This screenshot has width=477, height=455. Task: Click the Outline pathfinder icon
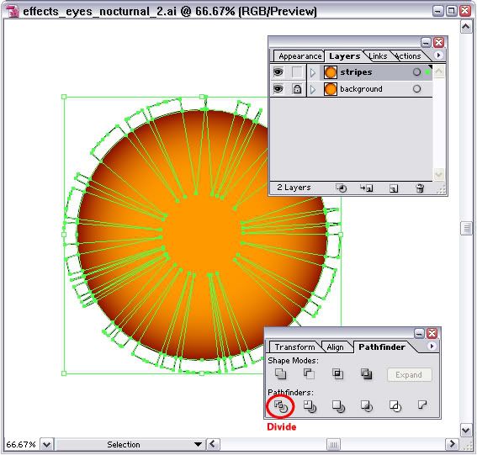click(x=395, y=406)
